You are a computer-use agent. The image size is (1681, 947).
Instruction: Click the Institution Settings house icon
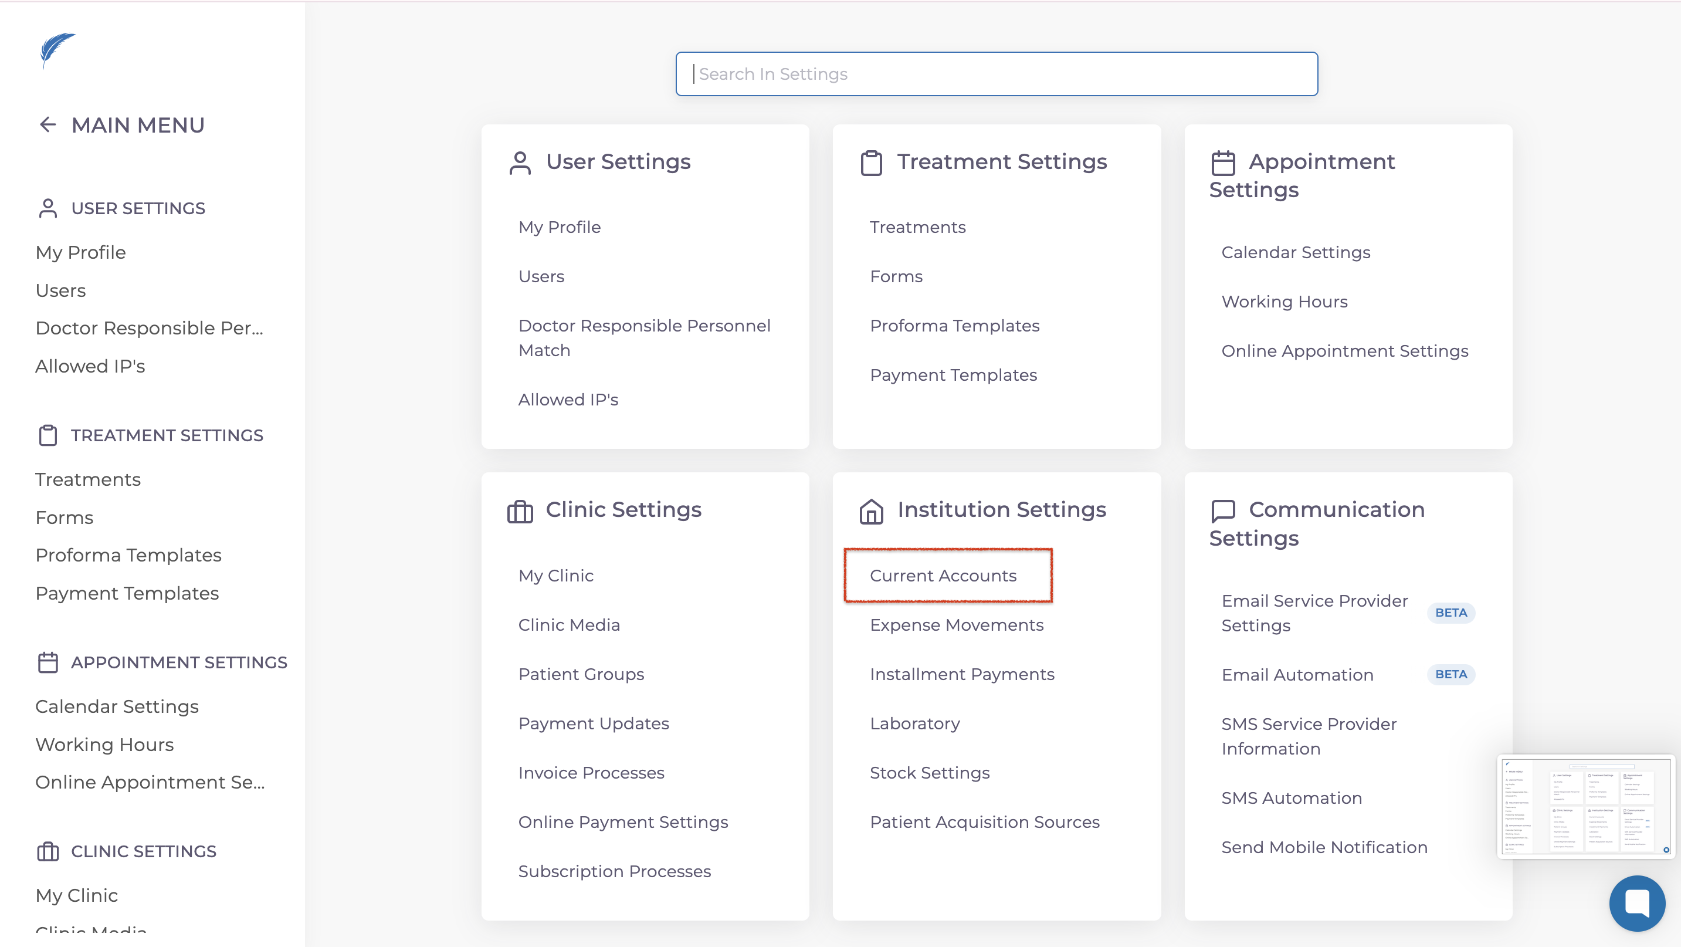click(871, 511)
